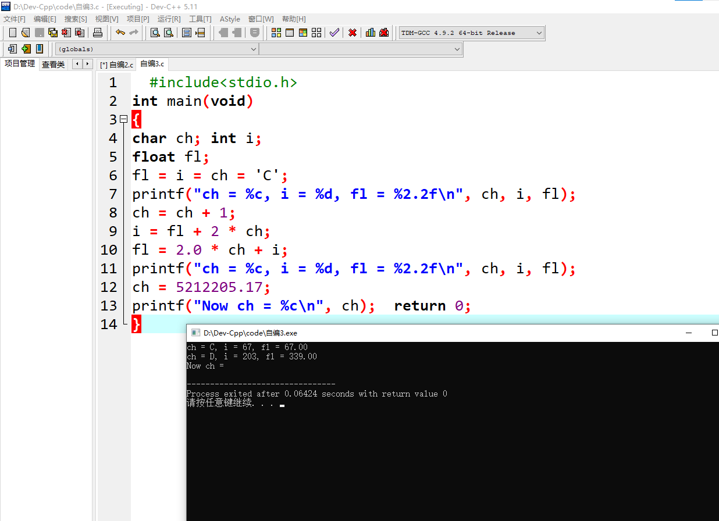Image resolution: width=719 pixels, height=521 pixels.
Task: Open the 编辑[E] menu
Action: [x=45, y=19]
